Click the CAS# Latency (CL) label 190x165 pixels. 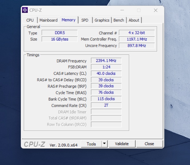(x=70, y=73)
